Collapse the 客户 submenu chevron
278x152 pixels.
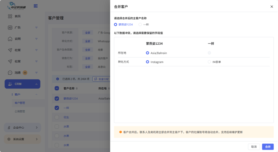click(x=37, y=94)
